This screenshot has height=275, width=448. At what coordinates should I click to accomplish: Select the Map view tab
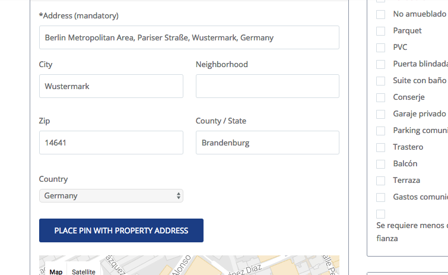[x=56, y=271]
